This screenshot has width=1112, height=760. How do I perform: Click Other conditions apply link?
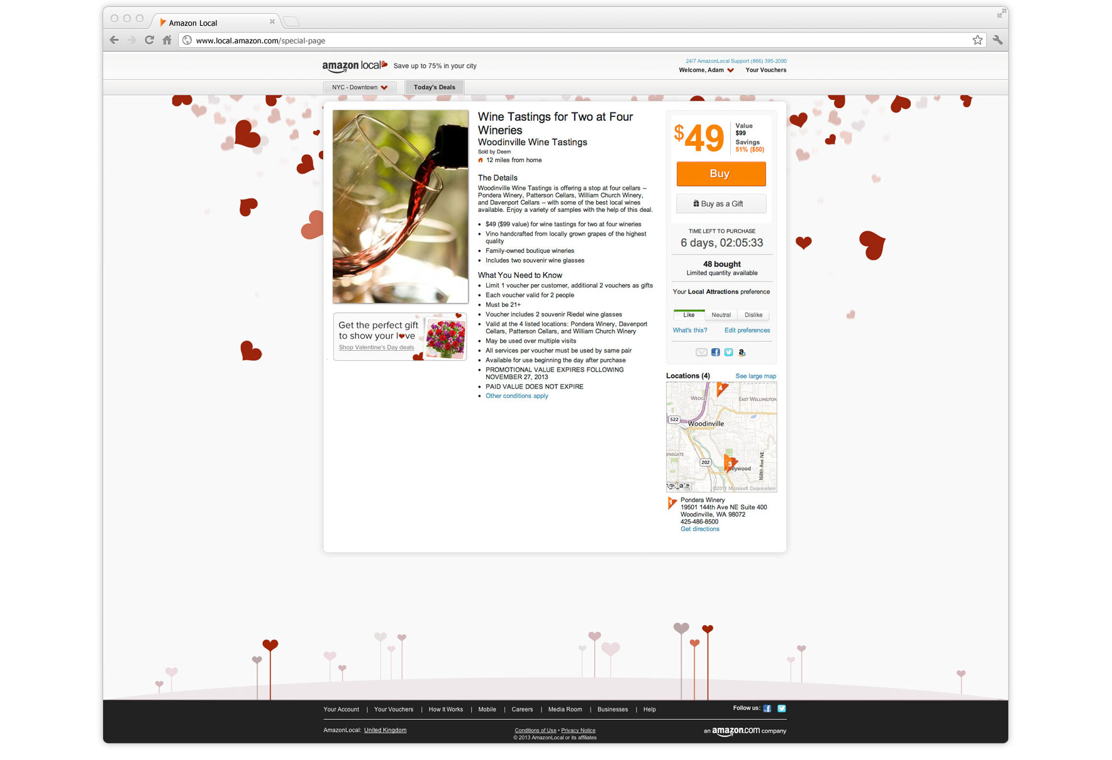[x=517, y=396]
